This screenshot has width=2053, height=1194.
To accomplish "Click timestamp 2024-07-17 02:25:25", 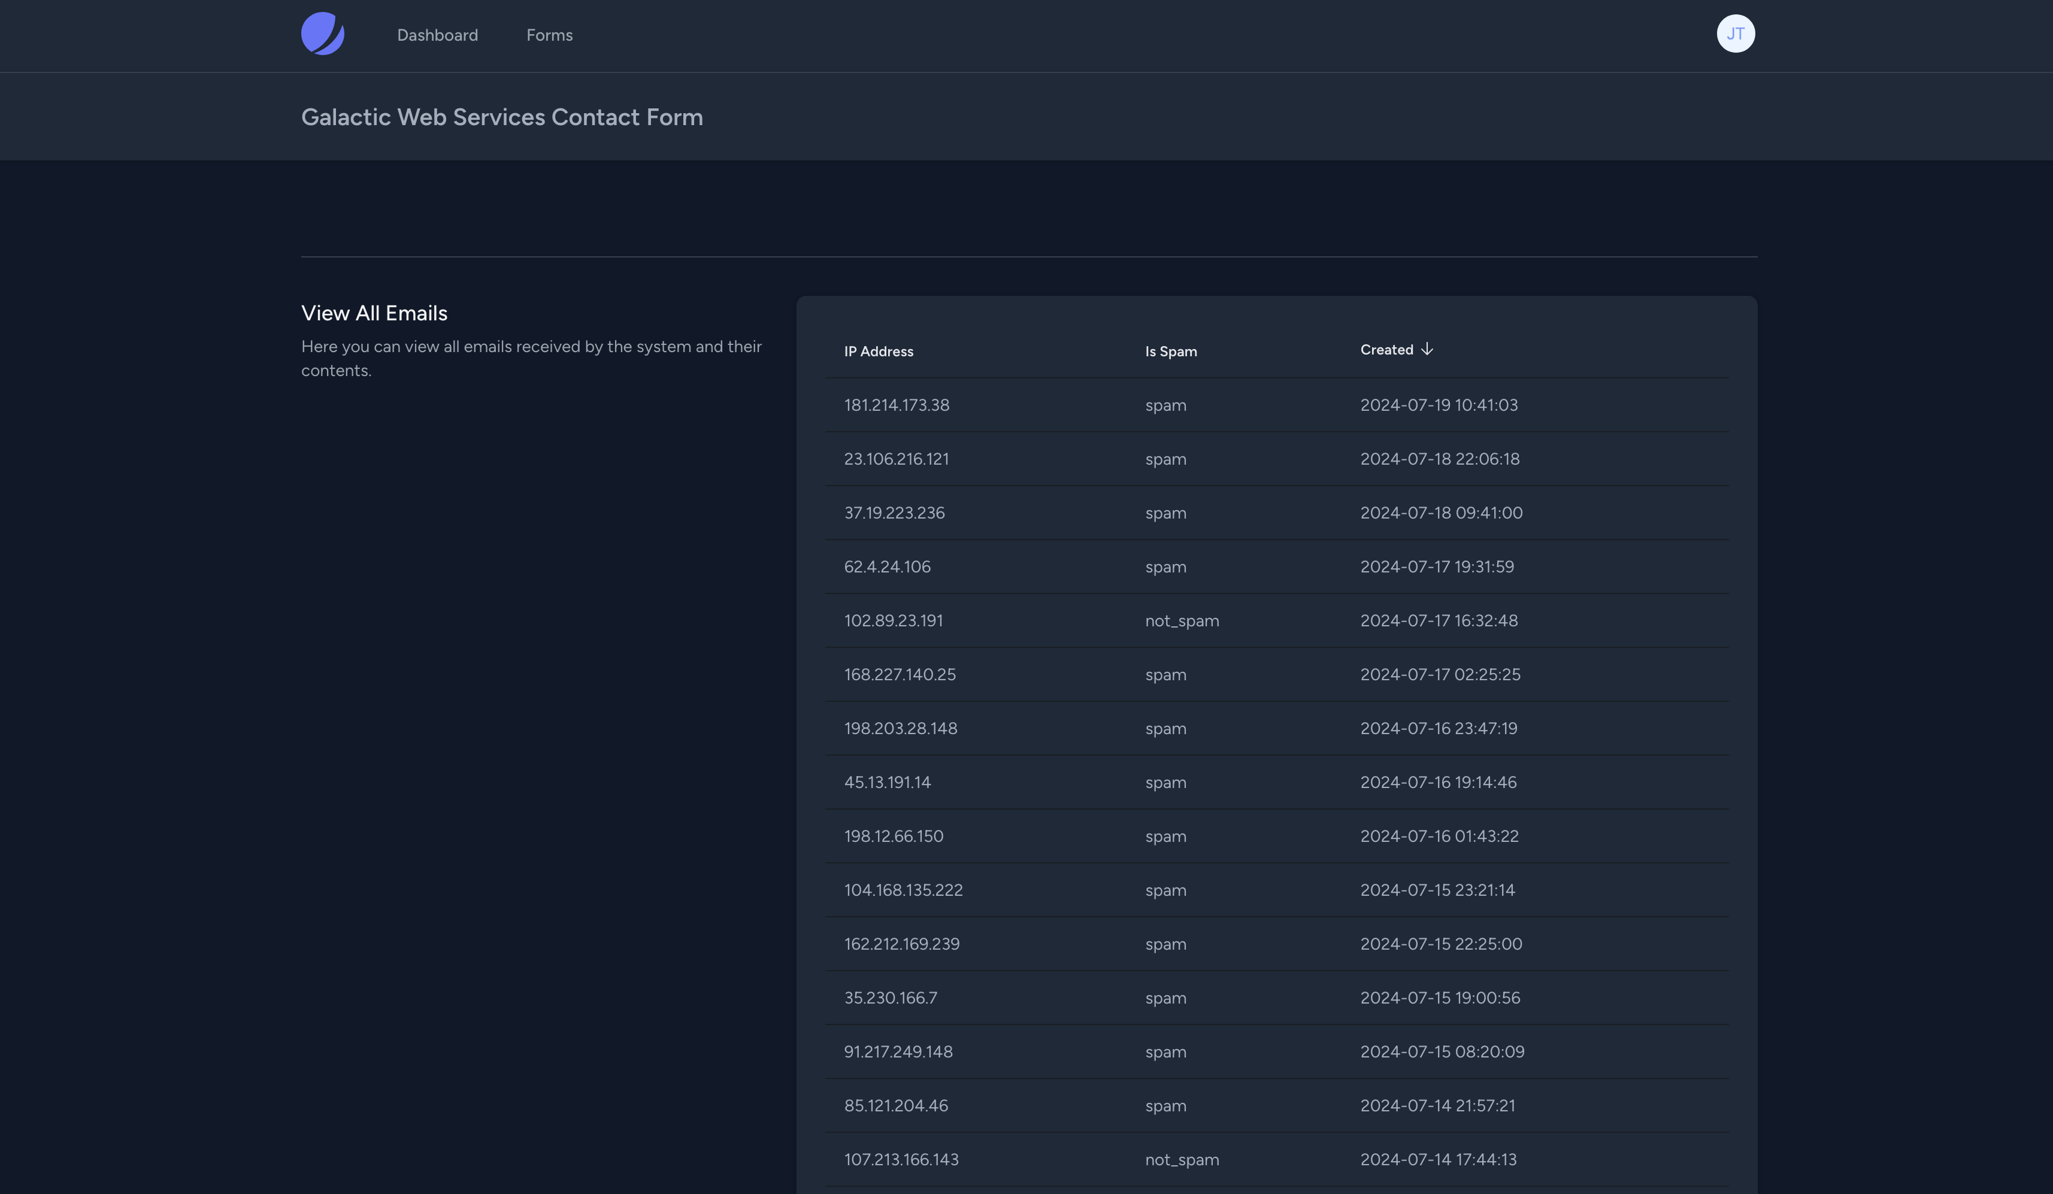I will coord(1440,674).
